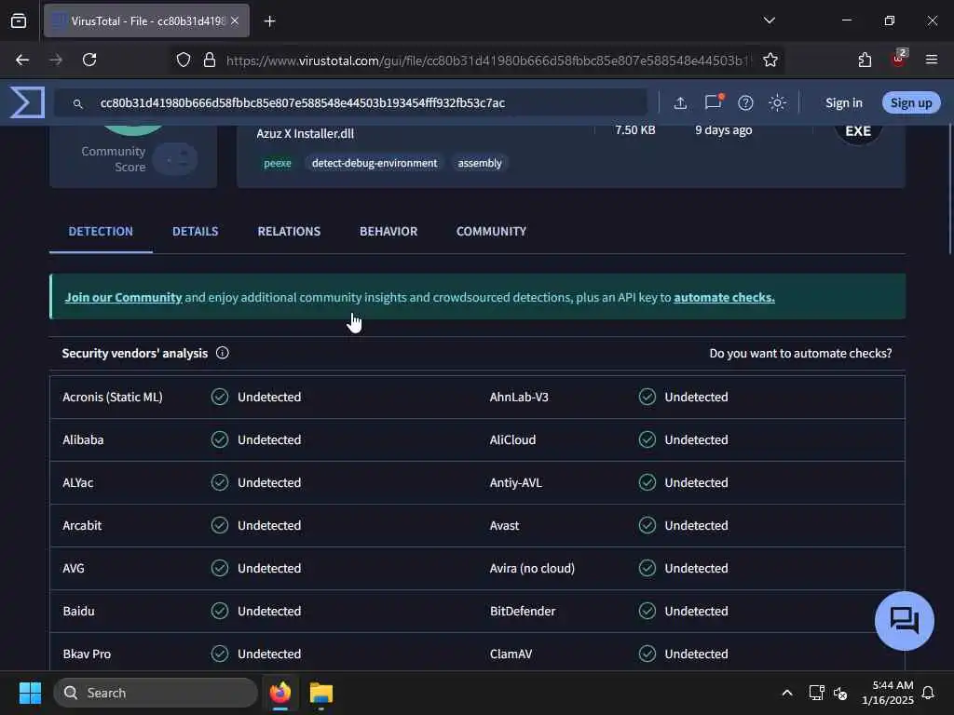Click the Undetected checkmark icon for AhnLab-V3

coord(647,397)
